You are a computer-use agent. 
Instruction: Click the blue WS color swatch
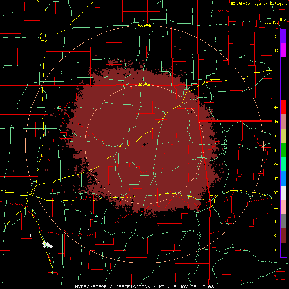coord(284,179)
